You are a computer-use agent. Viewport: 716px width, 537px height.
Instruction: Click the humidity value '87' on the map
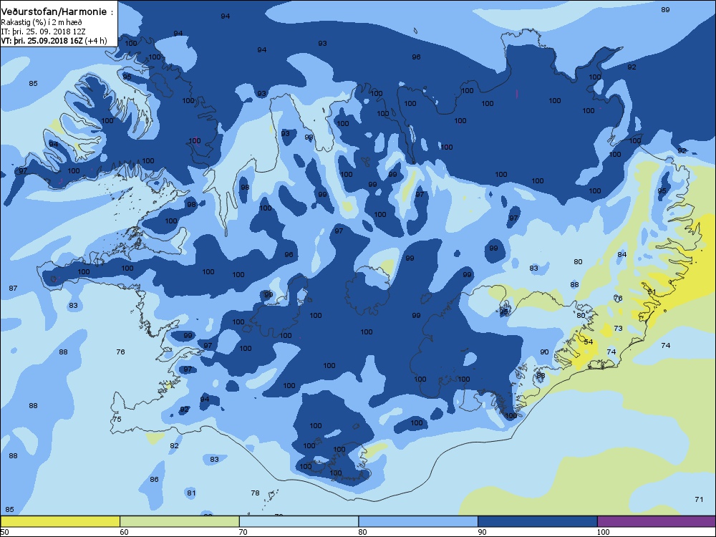[x=13, y=288]
